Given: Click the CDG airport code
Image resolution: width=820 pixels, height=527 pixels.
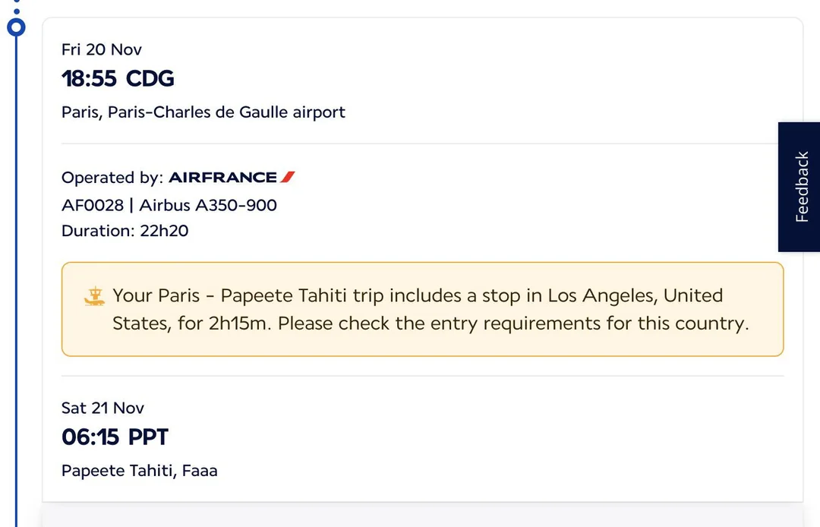Looking at the screenshot, I should click(x=150, y=78).
